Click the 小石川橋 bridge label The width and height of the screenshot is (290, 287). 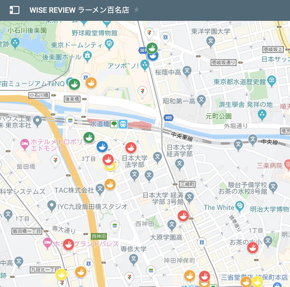[39, 95]
